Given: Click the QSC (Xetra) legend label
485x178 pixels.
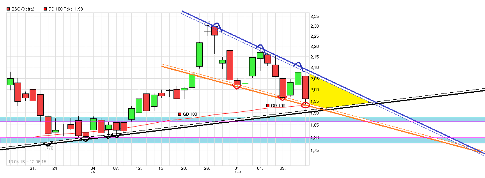Looking at the screenshot, I should coord(23,8).
